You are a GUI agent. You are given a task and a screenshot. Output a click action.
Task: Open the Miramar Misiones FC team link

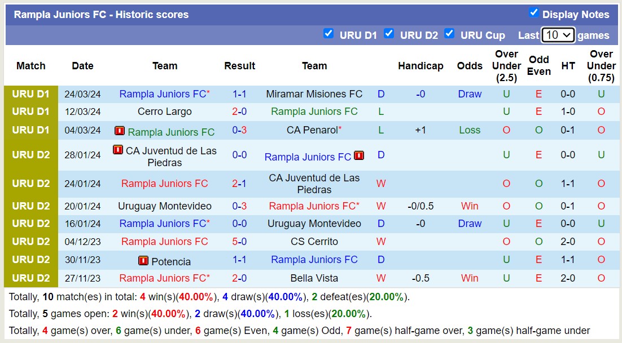point(314,94)
